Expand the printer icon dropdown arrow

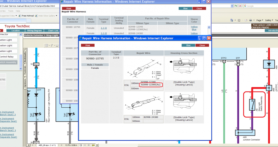[x=254, y=20]
